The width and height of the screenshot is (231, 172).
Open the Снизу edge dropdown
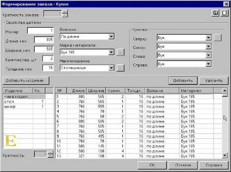pos(208,46)
